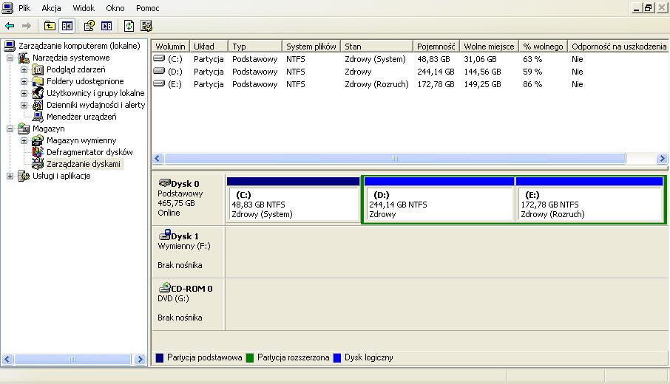Click the MMC console icon beside Plik
Image resolution: width=670 pixels, height=384 pixels.
click(7, 7)
